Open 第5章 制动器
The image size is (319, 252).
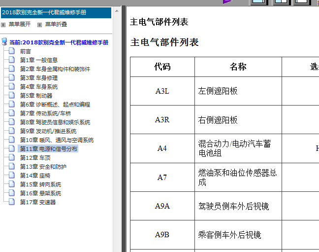pos(36,96)
